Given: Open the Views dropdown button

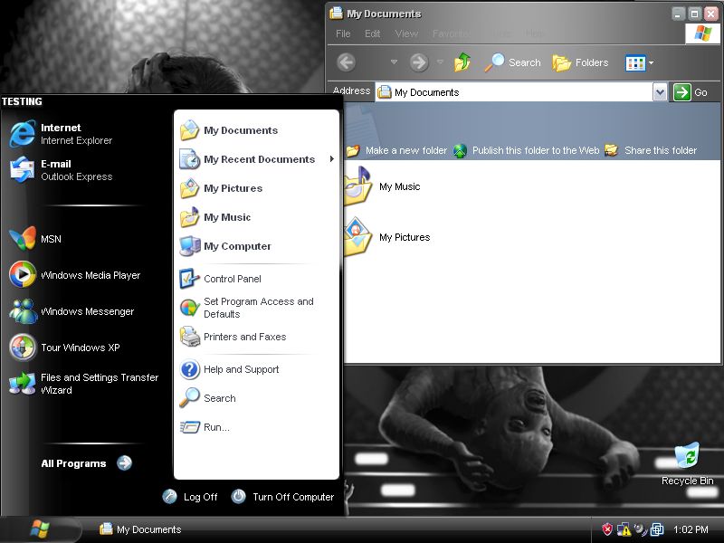Looking at the screenshot, I should [x=640, y=62].
